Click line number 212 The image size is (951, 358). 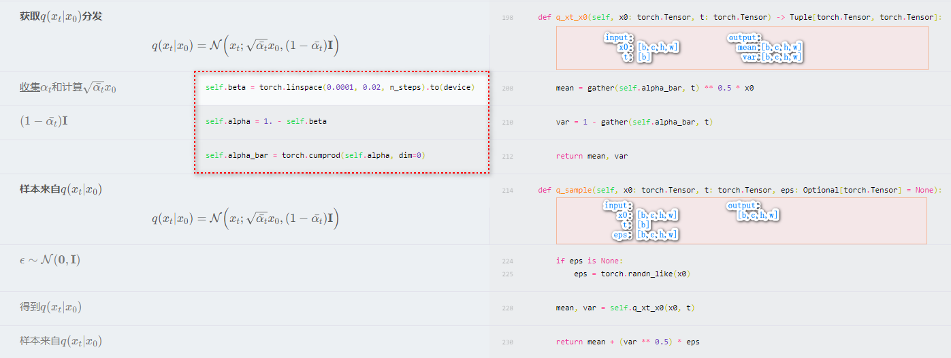[x=507, y=157]
